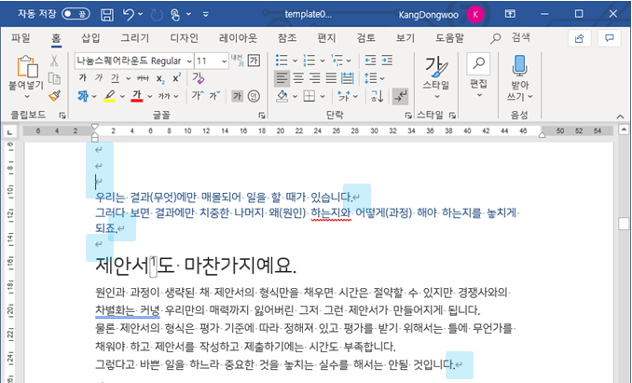Apply a bulleted list
The width and height of the screenshot is (632, 383).
[x=282, y=61]
